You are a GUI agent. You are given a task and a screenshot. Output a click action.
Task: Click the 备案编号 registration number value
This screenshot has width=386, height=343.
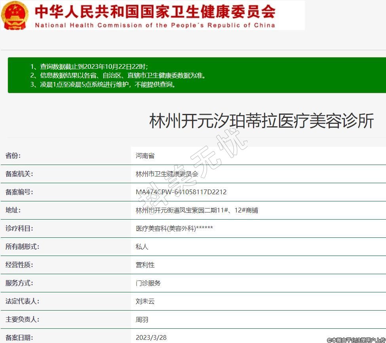[181, 192]
